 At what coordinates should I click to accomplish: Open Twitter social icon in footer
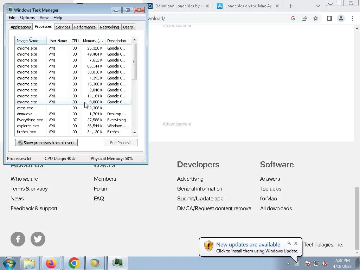click(x=38, y=239)
